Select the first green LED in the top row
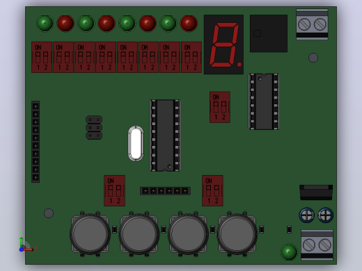The image size is (362, 271). pyautogui.click(x=45, y=23)
